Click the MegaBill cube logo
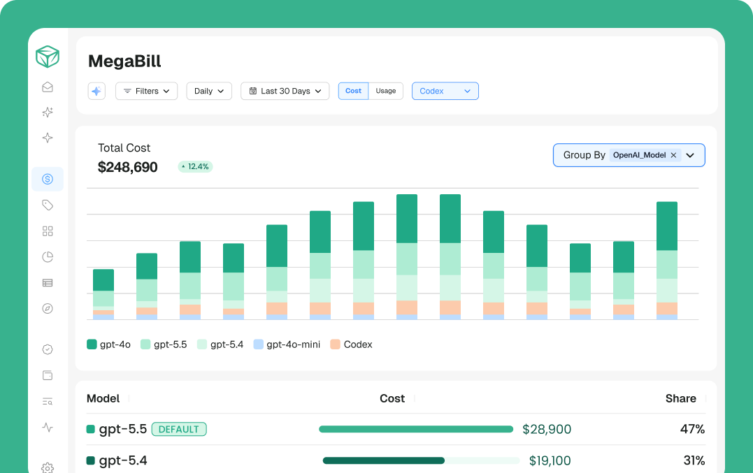Image resolution: width=753 pixels, height=473 pixels. pyautogui.click(x=48, y=57)
